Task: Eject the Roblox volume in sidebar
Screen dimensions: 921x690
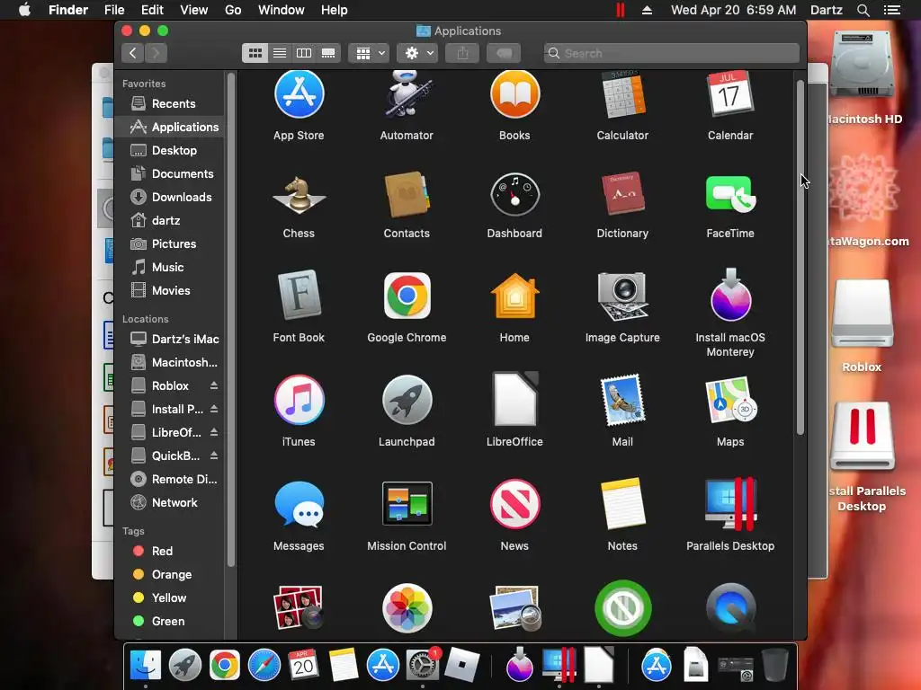Action: [x=214, y=385]
